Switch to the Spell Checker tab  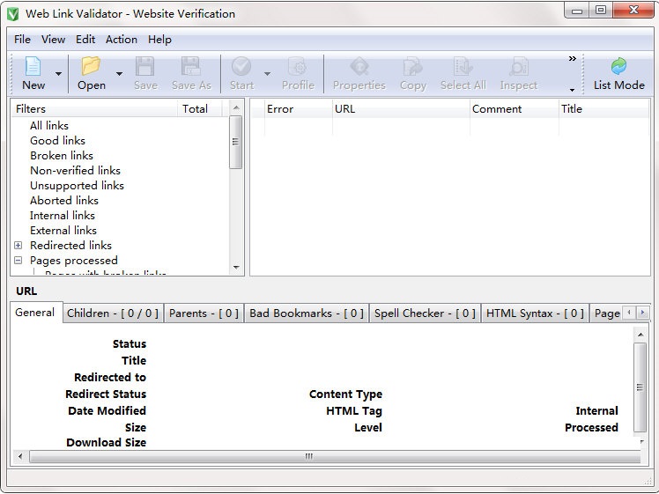tap(425, 313)
